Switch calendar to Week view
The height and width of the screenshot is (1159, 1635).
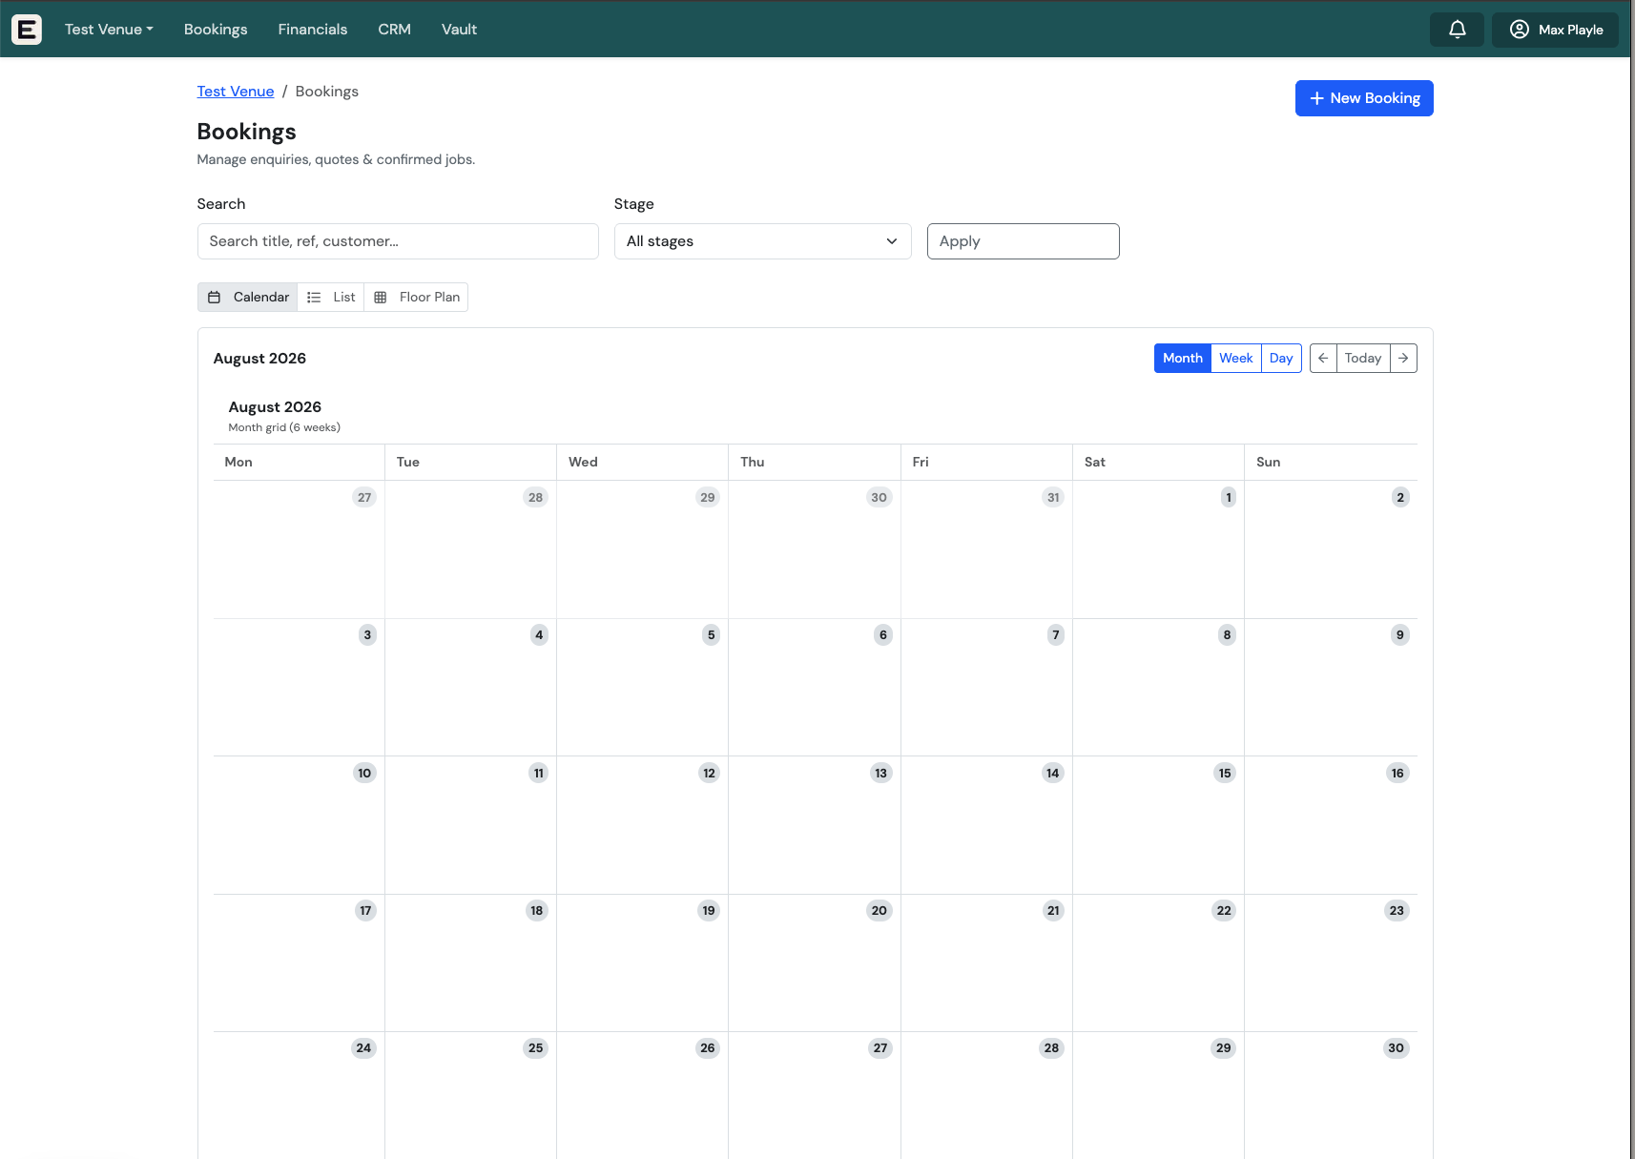click(x=1235, y=359)
